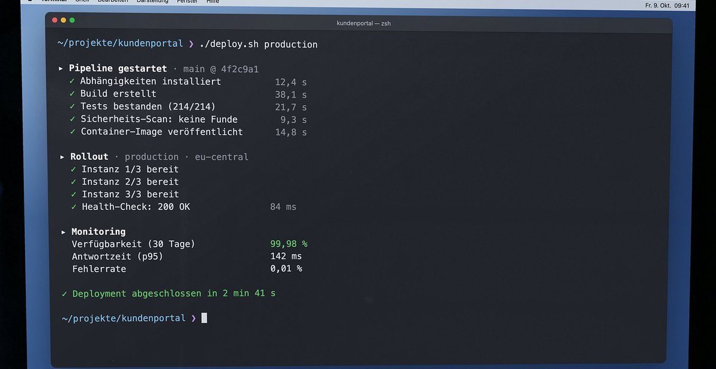Click the 'Monitoring' heading
Viewport: 716px width, 369px height.
click(98, 231)
